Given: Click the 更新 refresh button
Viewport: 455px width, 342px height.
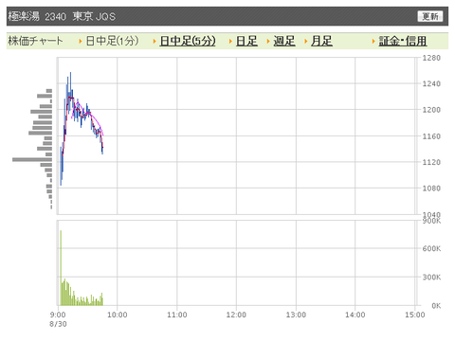Looking at the screenshot, I should tap(430, 16).
